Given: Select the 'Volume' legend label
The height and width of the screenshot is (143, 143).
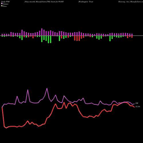Looking at the screenshot, I should [x=5, y=4].
